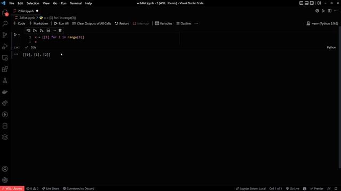Open the lightning bolt activity bar view

tap(5, 115)
